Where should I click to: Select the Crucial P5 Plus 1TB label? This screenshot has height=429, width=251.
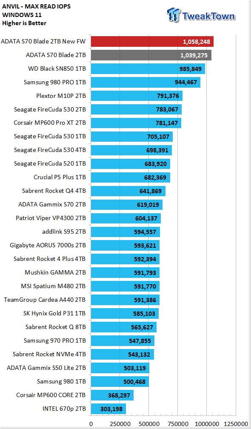click(x=60, y=177)
